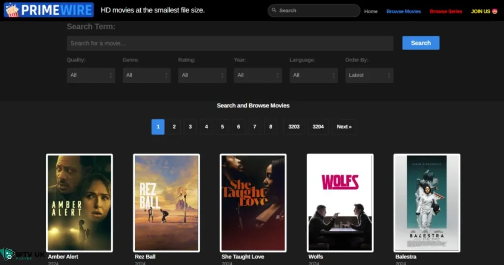Go to the Home page
504x265 pixels.
click(371, 11)
